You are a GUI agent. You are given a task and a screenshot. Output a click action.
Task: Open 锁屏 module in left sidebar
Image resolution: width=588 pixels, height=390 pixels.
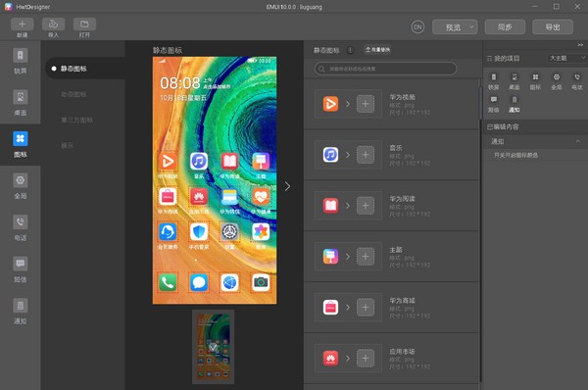[x=21, y=61]
